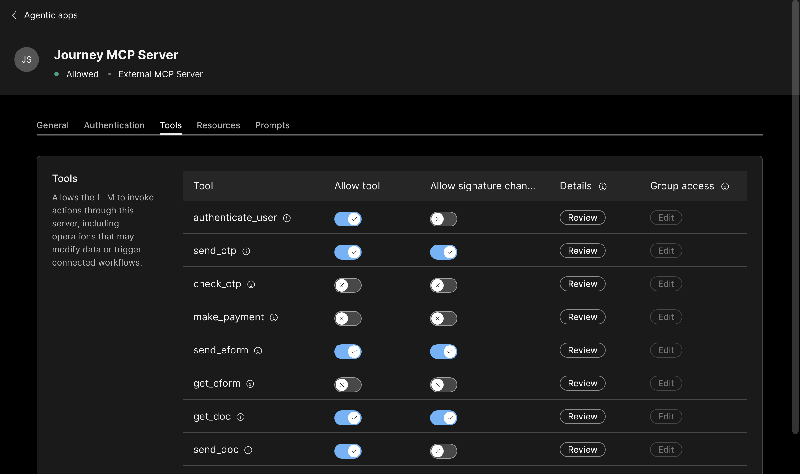Click the info icon next to send_doc
Image resolution: width=800 pixels, height=474 pixels.
coord(248,450)
